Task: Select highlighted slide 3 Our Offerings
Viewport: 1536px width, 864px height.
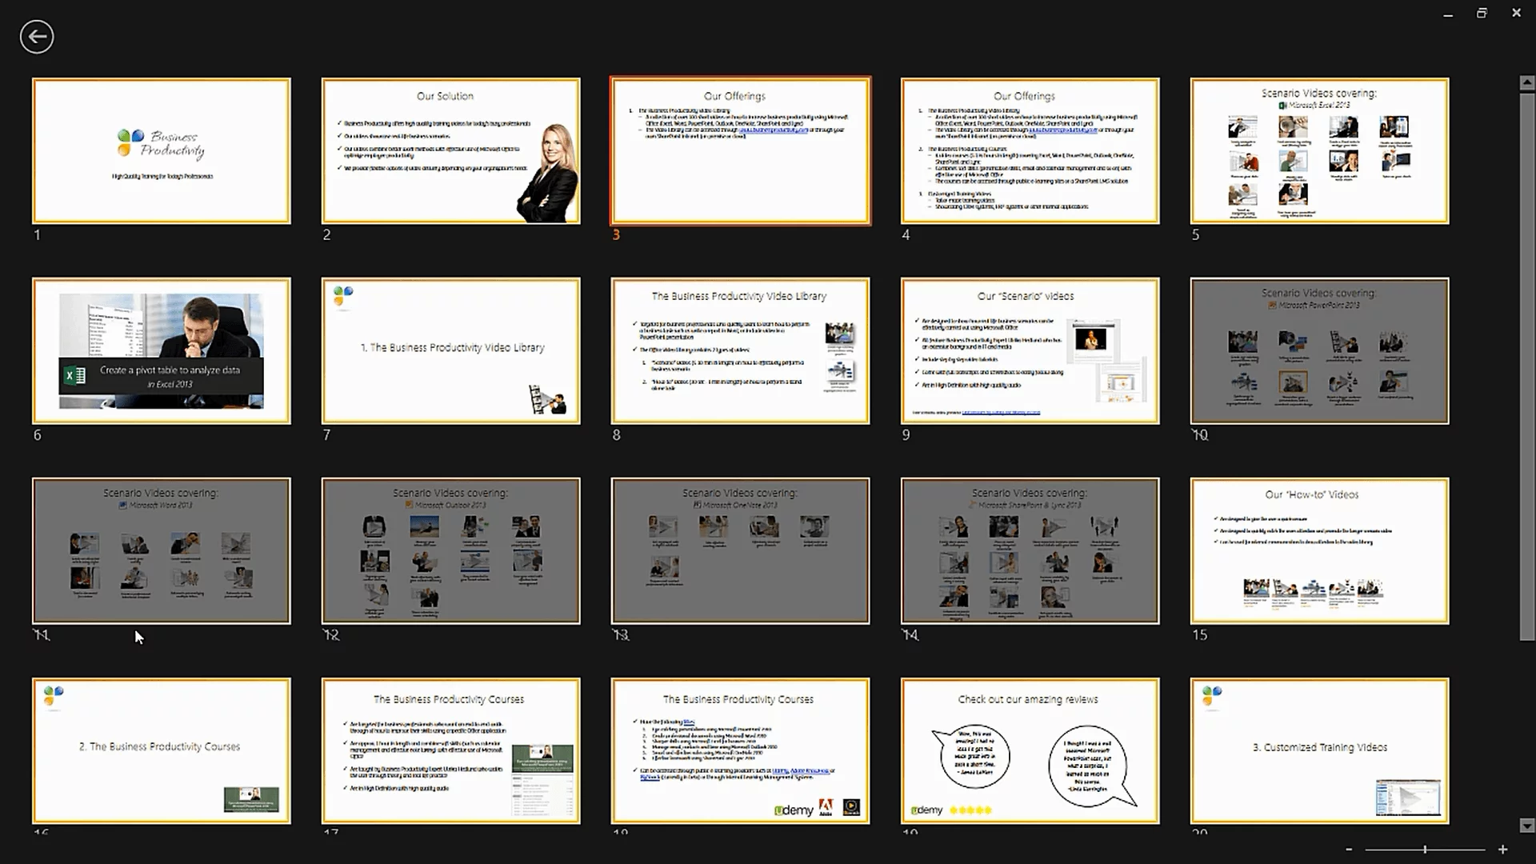Action: [740, 151]
